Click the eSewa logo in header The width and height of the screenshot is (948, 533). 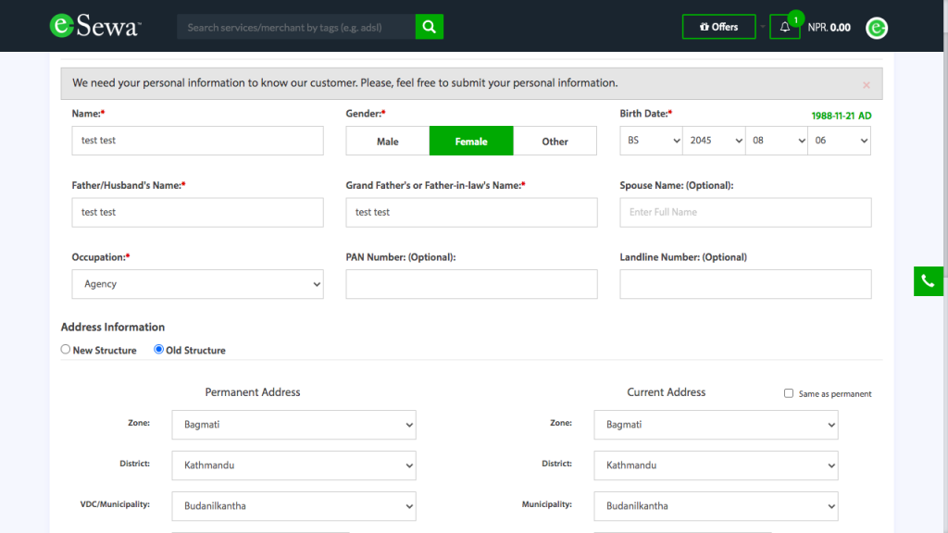(94, 27)
